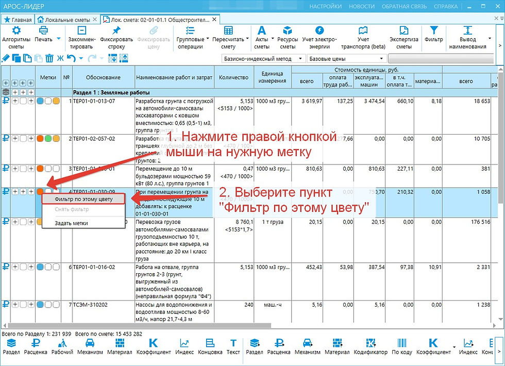Click the search field beside Базовые цены
The image size is (505, 366).
coord(441,59)
